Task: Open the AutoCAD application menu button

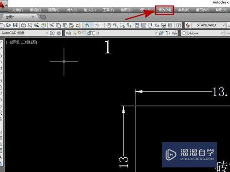Action: tap(3, 6)
